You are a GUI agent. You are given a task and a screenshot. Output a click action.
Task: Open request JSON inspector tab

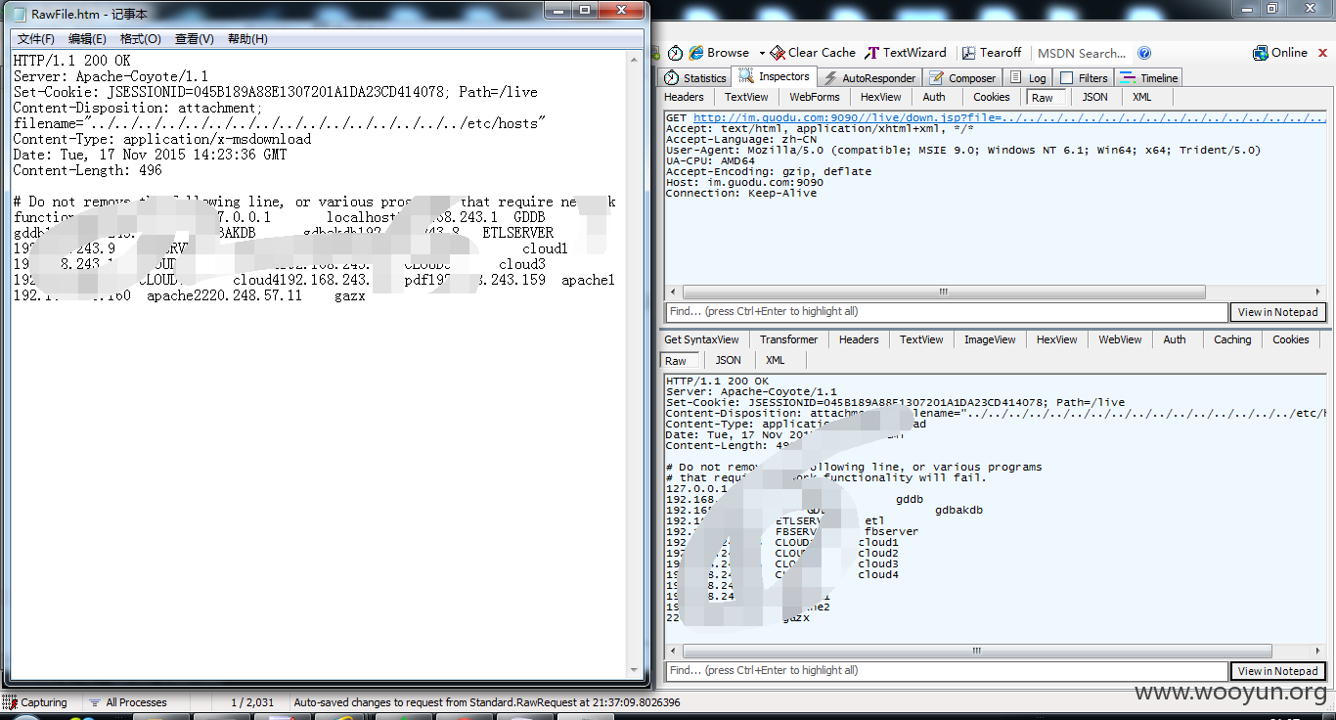coord(1094,97)
